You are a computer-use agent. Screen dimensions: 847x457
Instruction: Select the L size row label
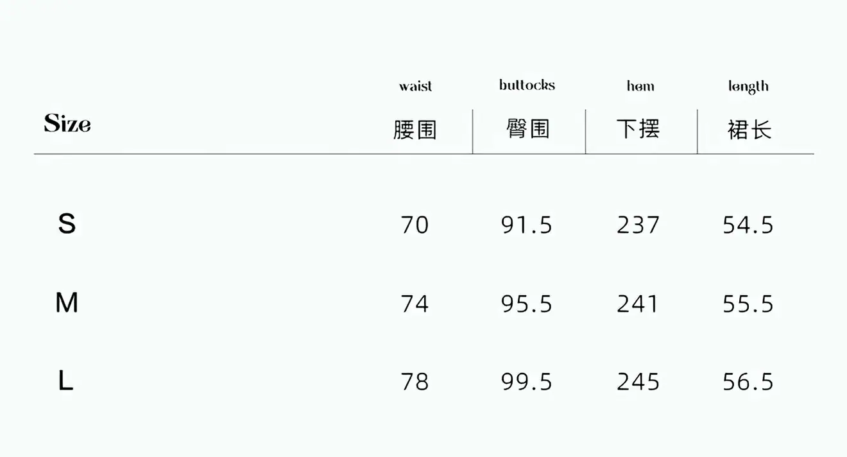pos(65,381)
